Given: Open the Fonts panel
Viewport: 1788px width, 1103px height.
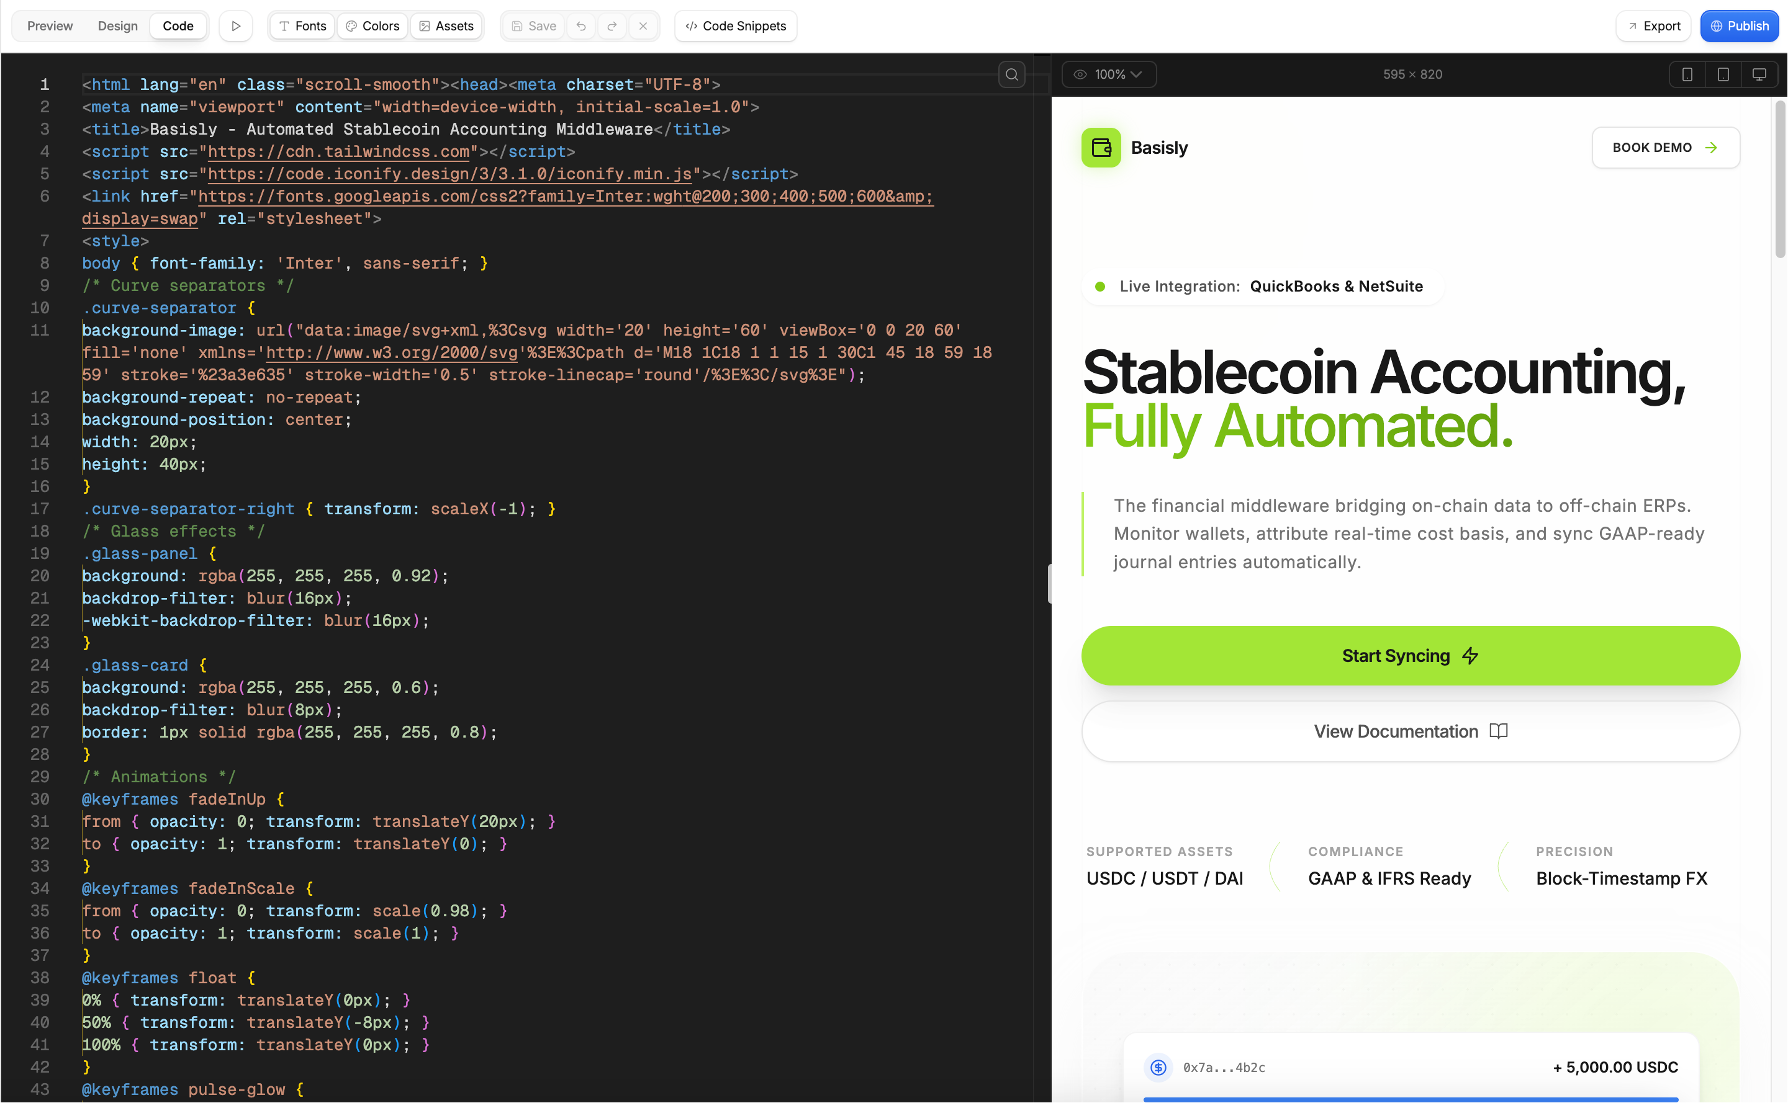Looking at the screenshot, I should point(302,26).
